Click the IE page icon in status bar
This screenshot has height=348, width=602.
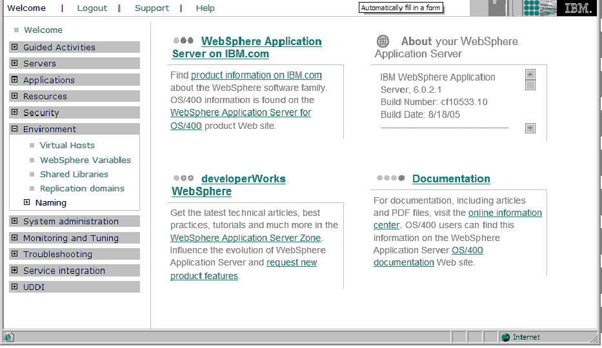click(8, 337)
